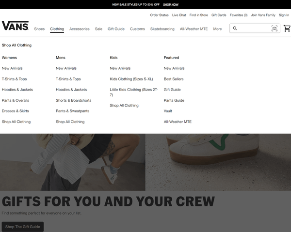View Best Sellers
The width and height of the screenshot is (291, 232).
(174, 79)
